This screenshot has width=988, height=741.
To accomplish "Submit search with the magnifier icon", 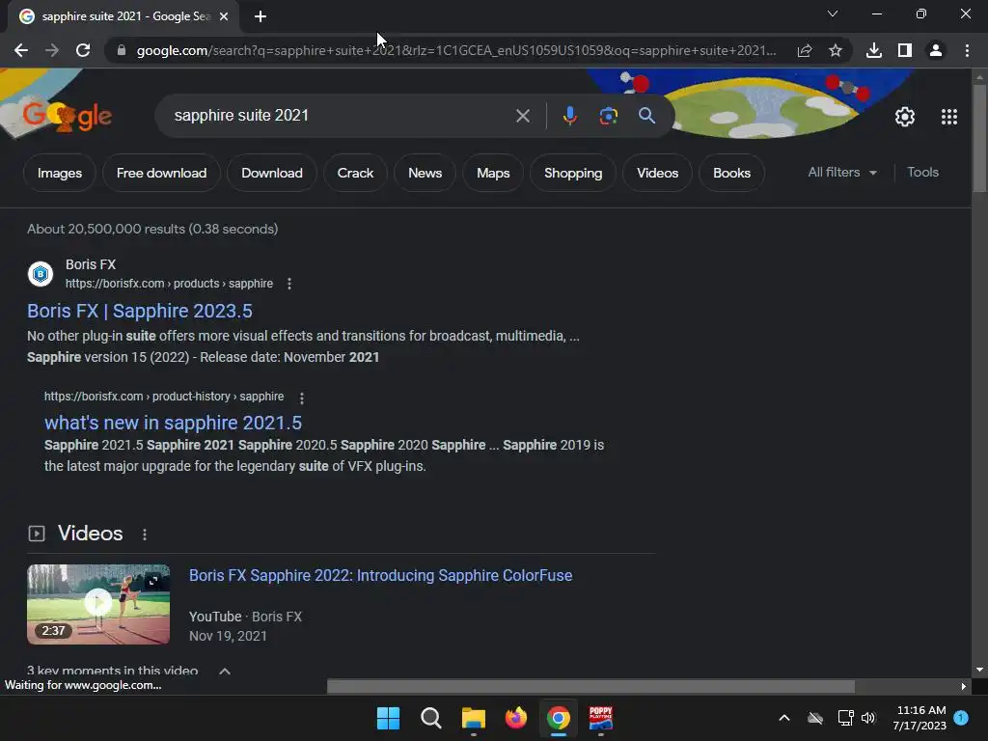I will (646, 116).
